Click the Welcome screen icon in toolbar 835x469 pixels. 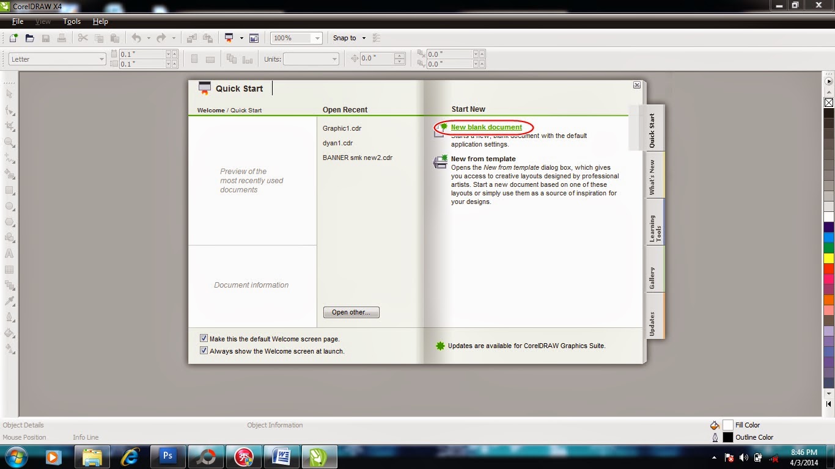(254, 38)
